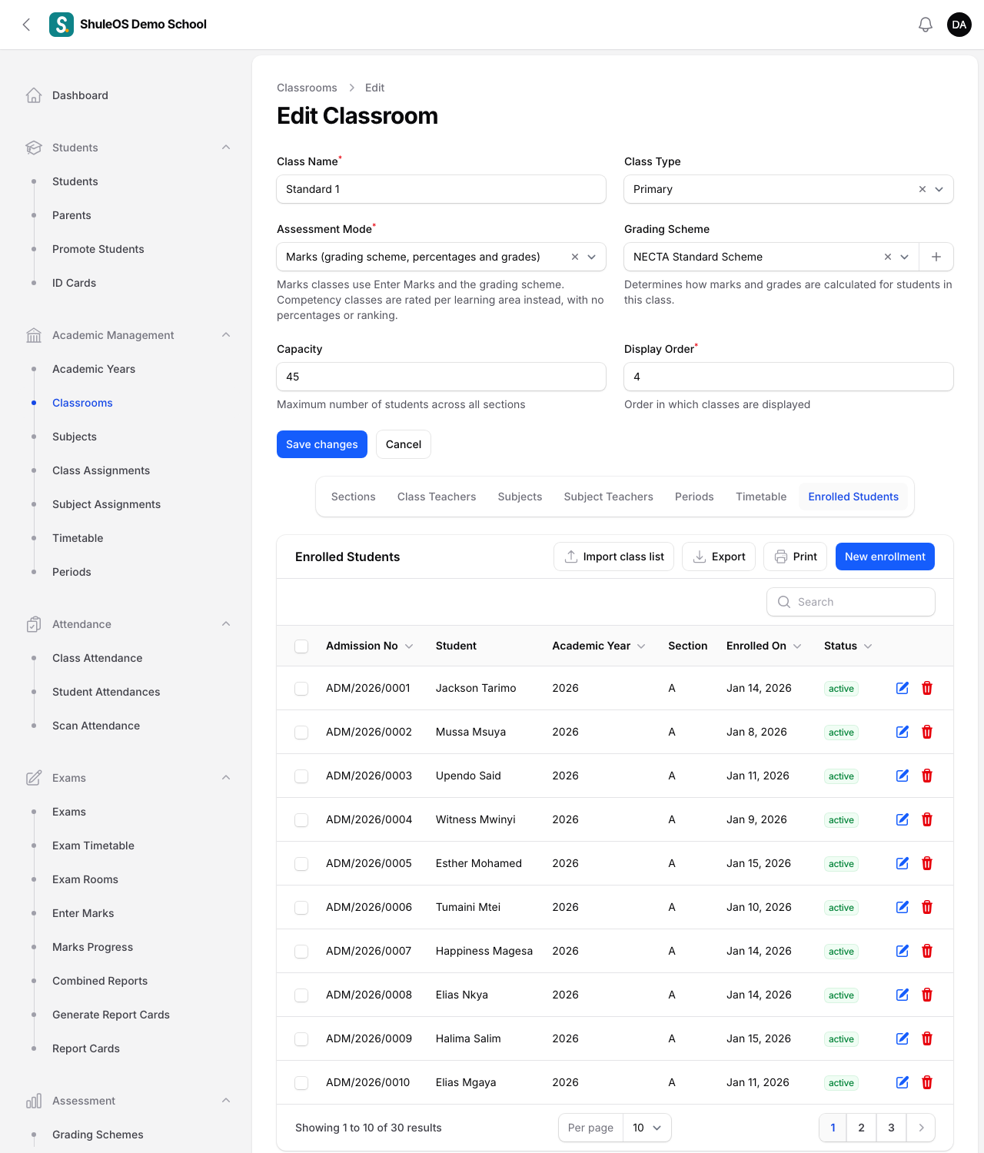The image size is (984, 1153).
Task: Select checkbox for ADM/2026/0008
Action: click(301, 995)
